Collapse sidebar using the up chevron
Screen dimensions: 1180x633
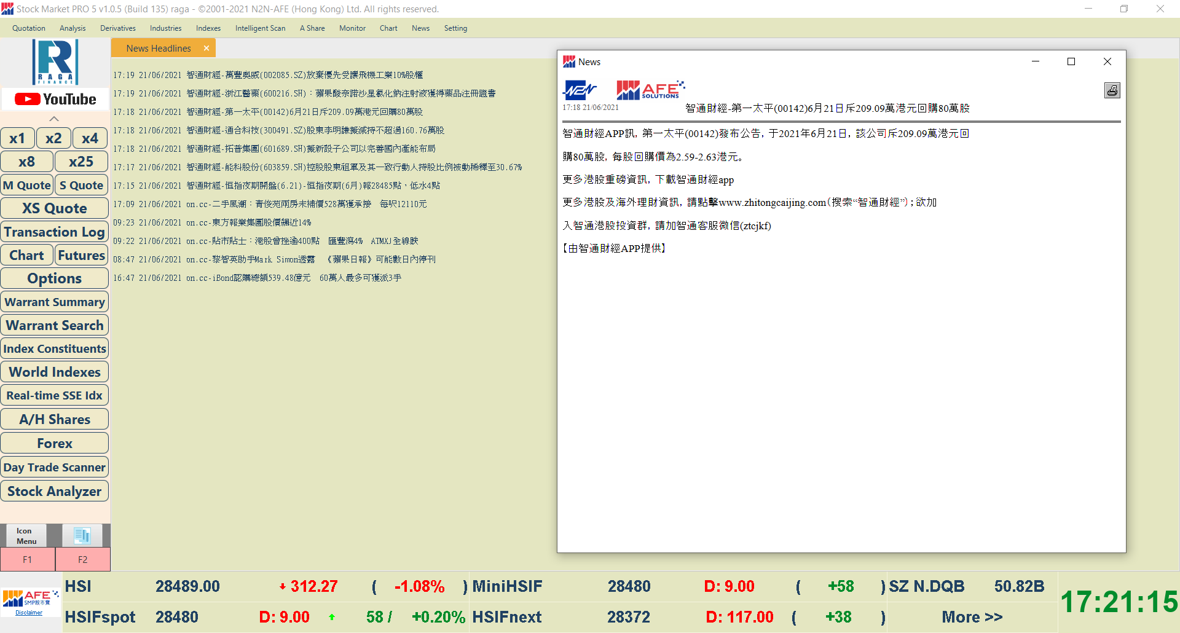pos(54,119)
